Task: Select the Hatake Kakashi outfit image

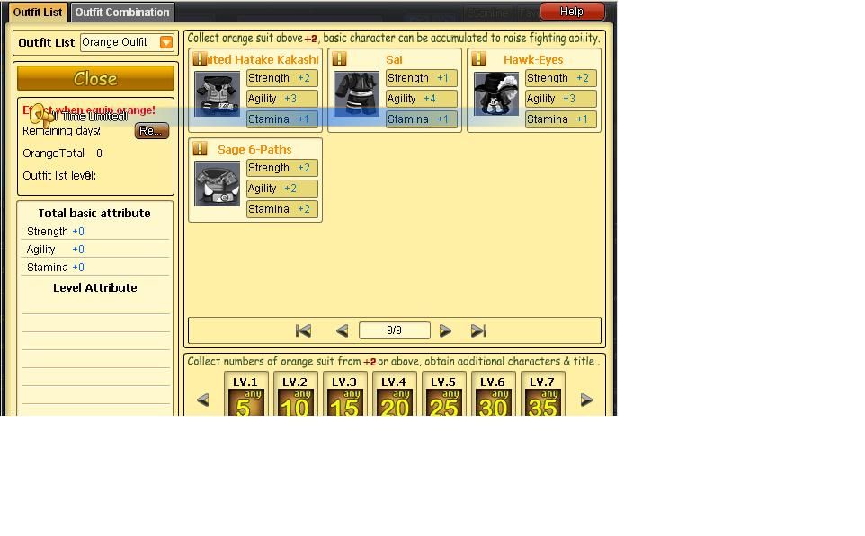Action: [x=218, y=93]
